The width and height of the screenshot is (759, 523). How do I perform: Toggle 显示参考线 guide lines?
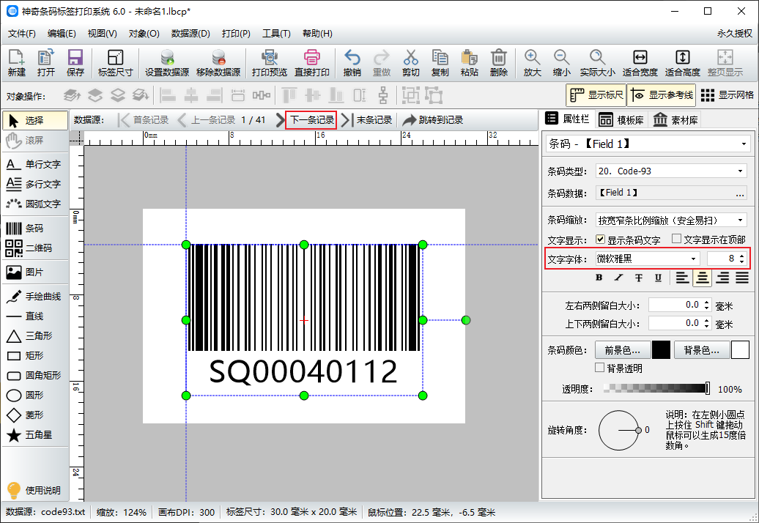tap(662, 95)
